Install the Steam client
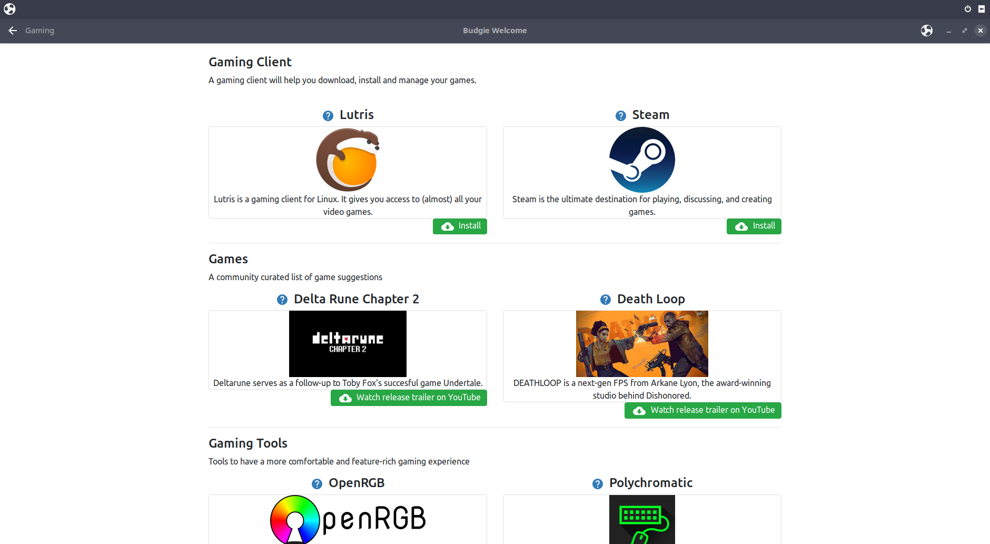The height and width of the screenshot is (544, 990). click(x=754, y=226)
